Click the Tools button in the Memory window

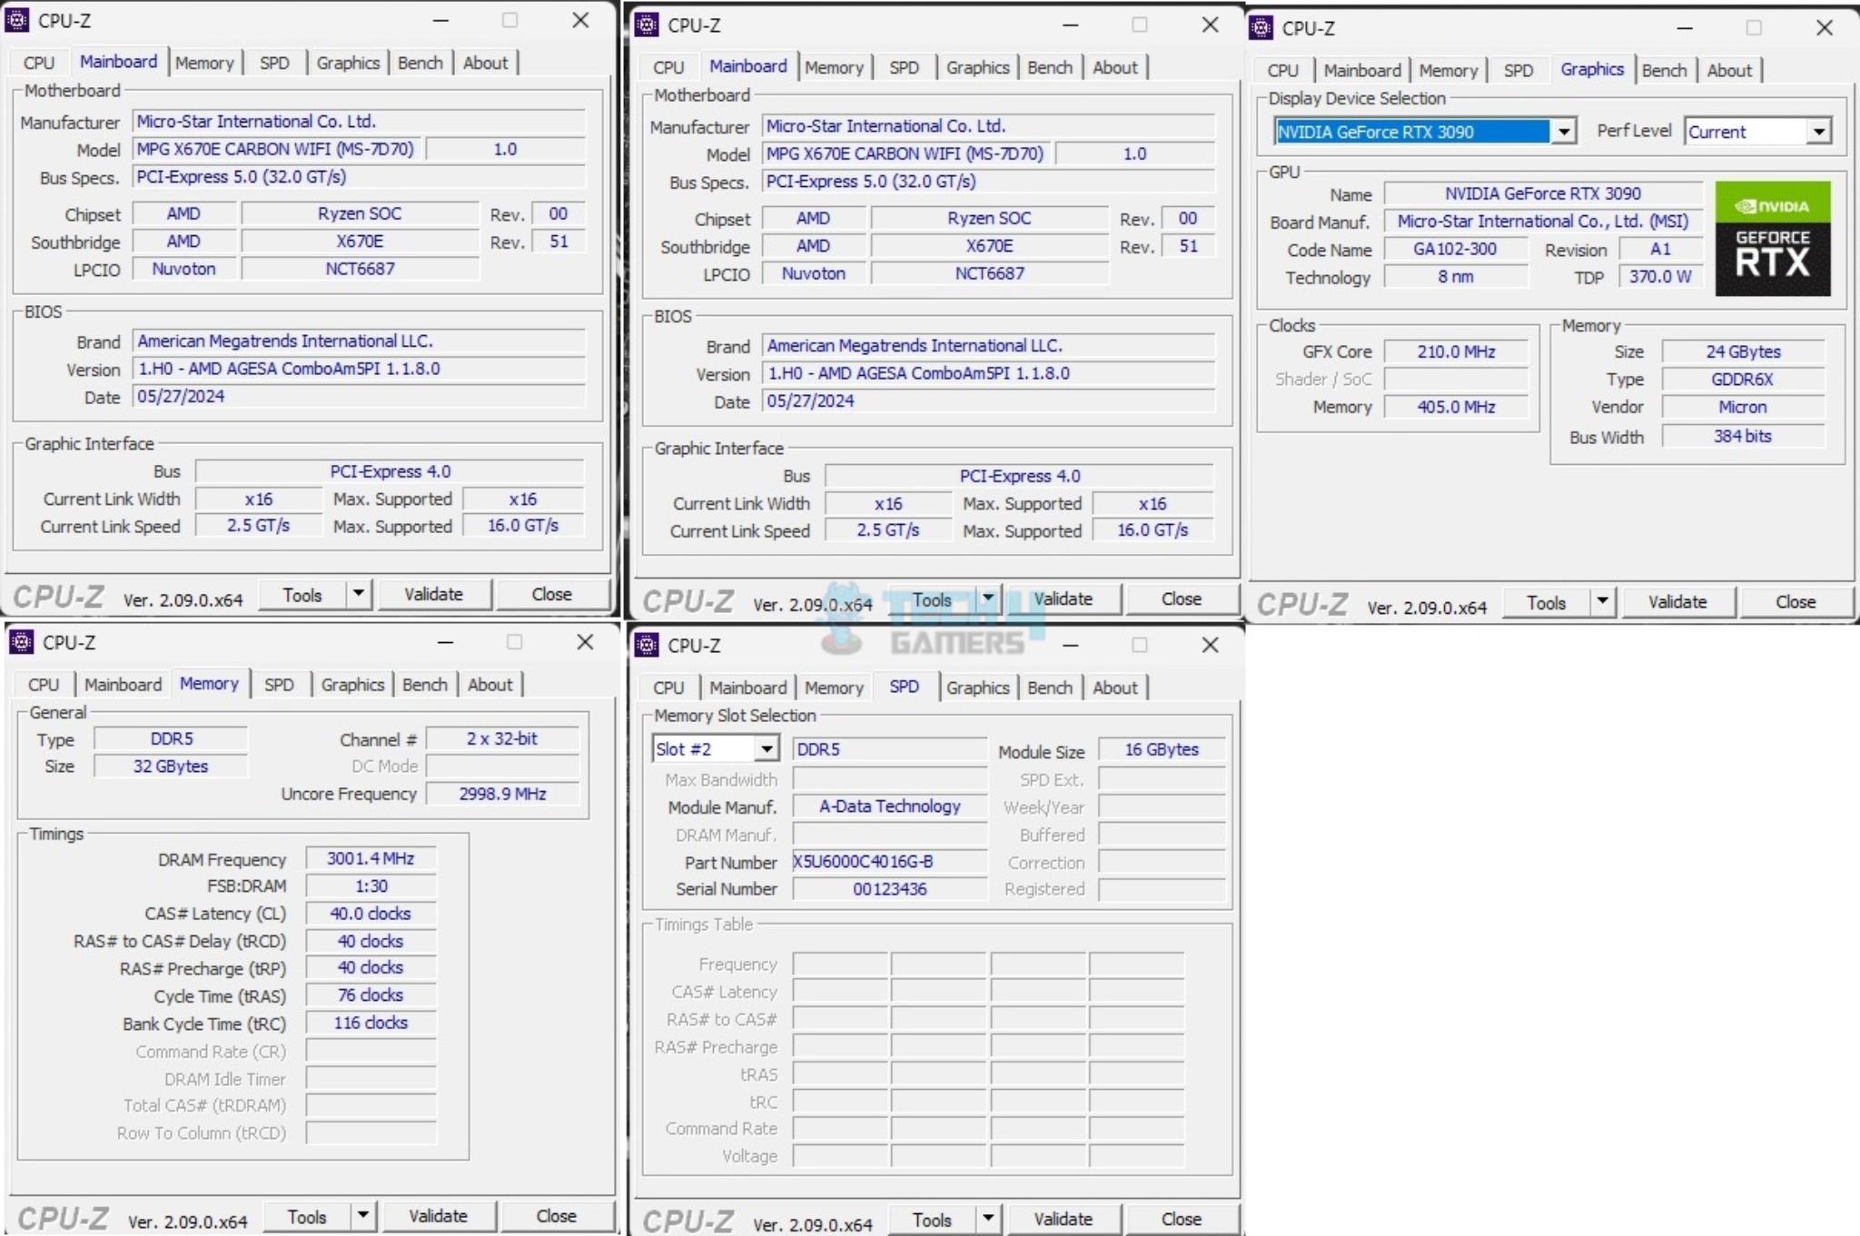pos(306,1216)
